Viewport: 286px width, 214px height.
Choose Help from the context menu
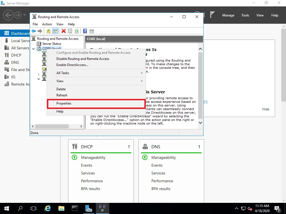[96, 111]
